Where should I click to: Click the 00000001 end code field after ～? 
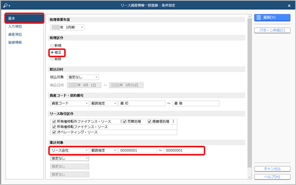pyautogui.click(x=183, y=150)
